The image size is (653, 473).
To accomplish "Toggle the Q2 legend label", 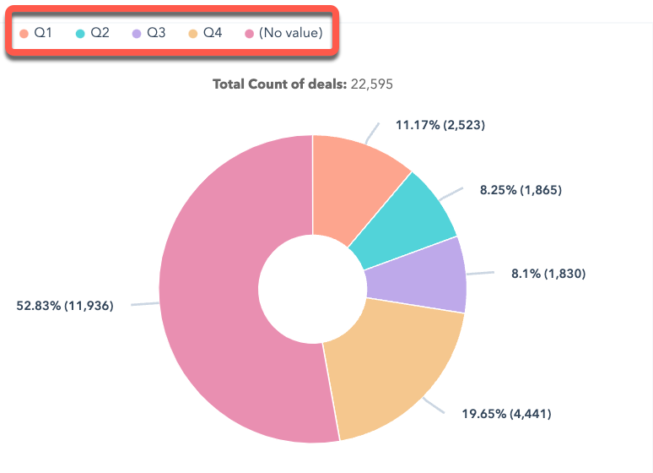I will (100, 33).
